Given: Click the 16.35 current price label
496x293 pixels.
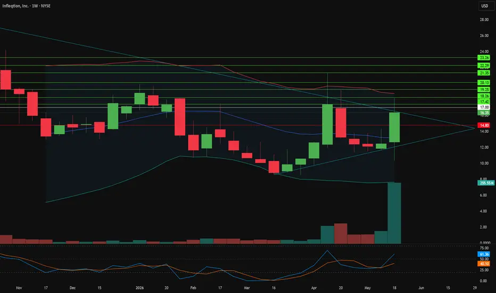Looking at the screenshot, I should 484,113.
